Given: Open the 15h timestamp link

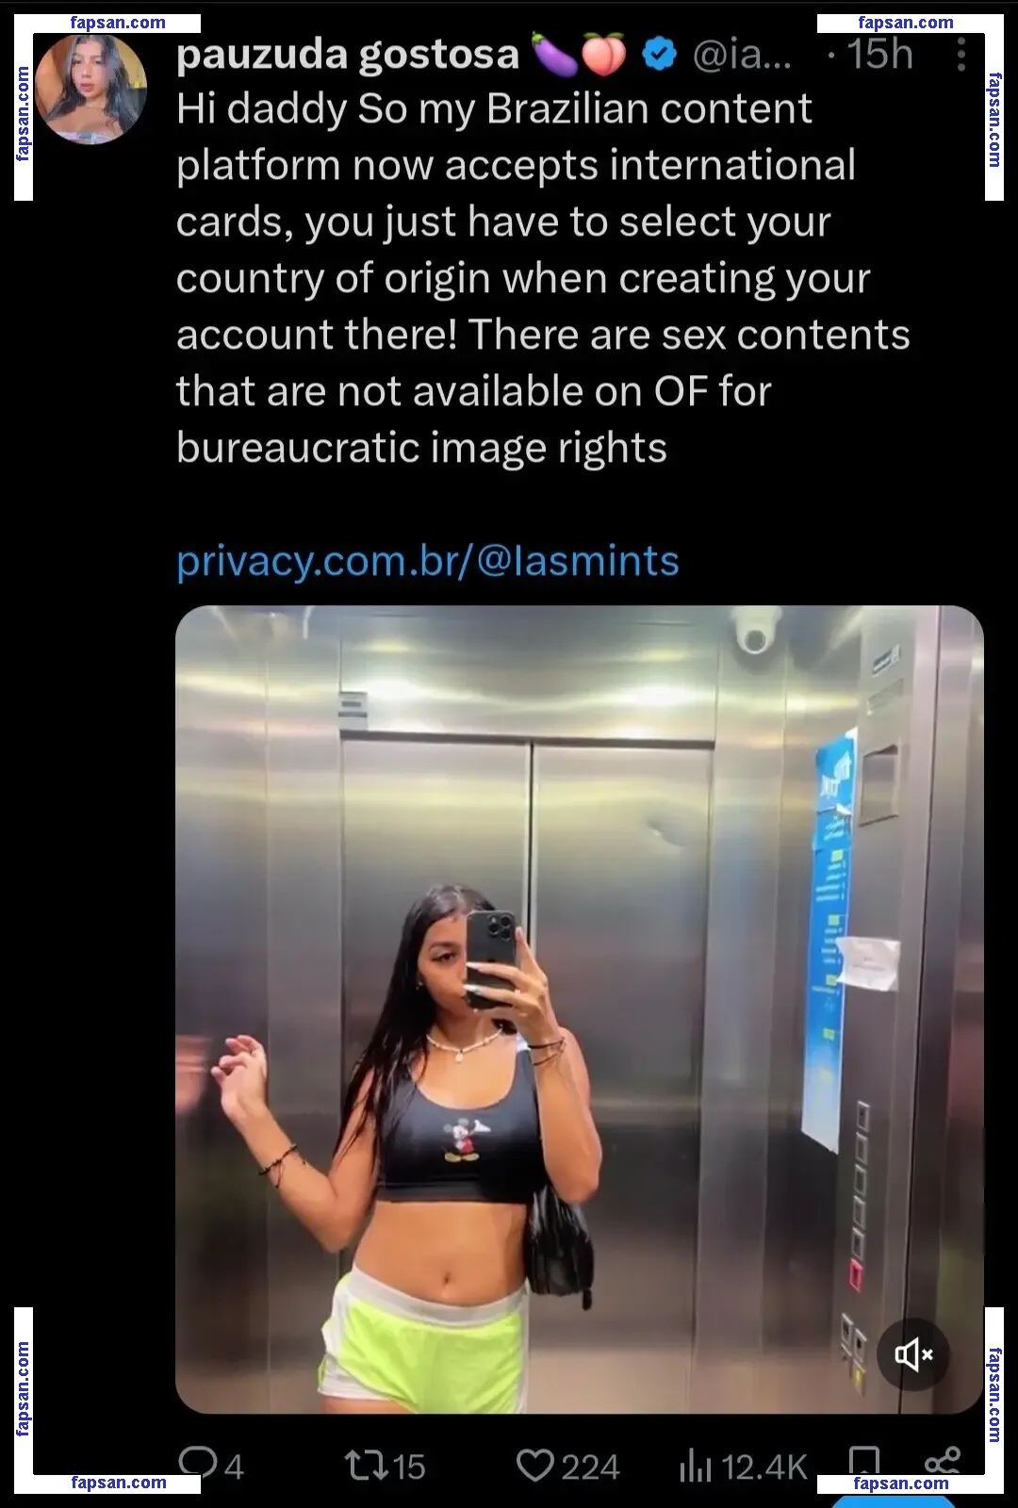Looking at the screenshot, I should [x=880, y=55].
